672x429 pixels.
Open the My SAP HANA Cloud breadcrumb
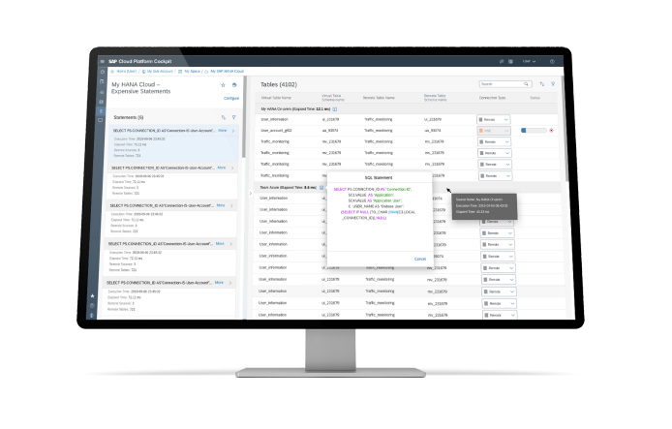pos(227,71)
